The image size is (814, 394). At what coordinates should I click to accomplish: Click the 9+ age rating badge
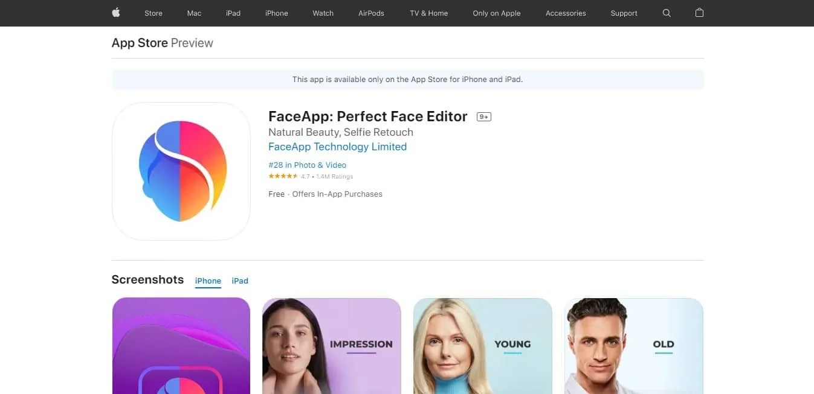[483, 116]
